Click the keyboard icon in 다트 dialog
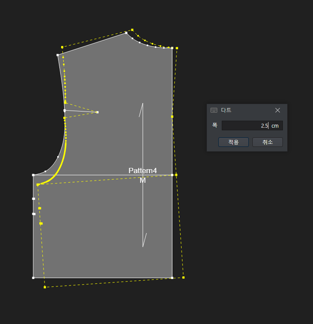Image resolution: width=313 pixels, height=324 pixels. (x=214, y=110)
